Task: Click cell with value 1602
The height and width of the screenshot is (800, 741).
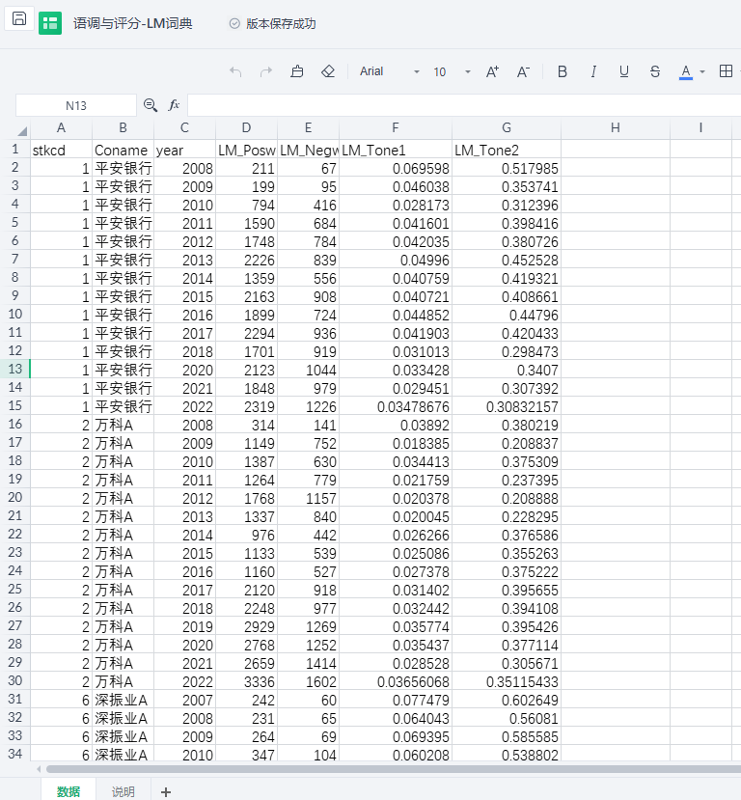Action: coord(308,681)
